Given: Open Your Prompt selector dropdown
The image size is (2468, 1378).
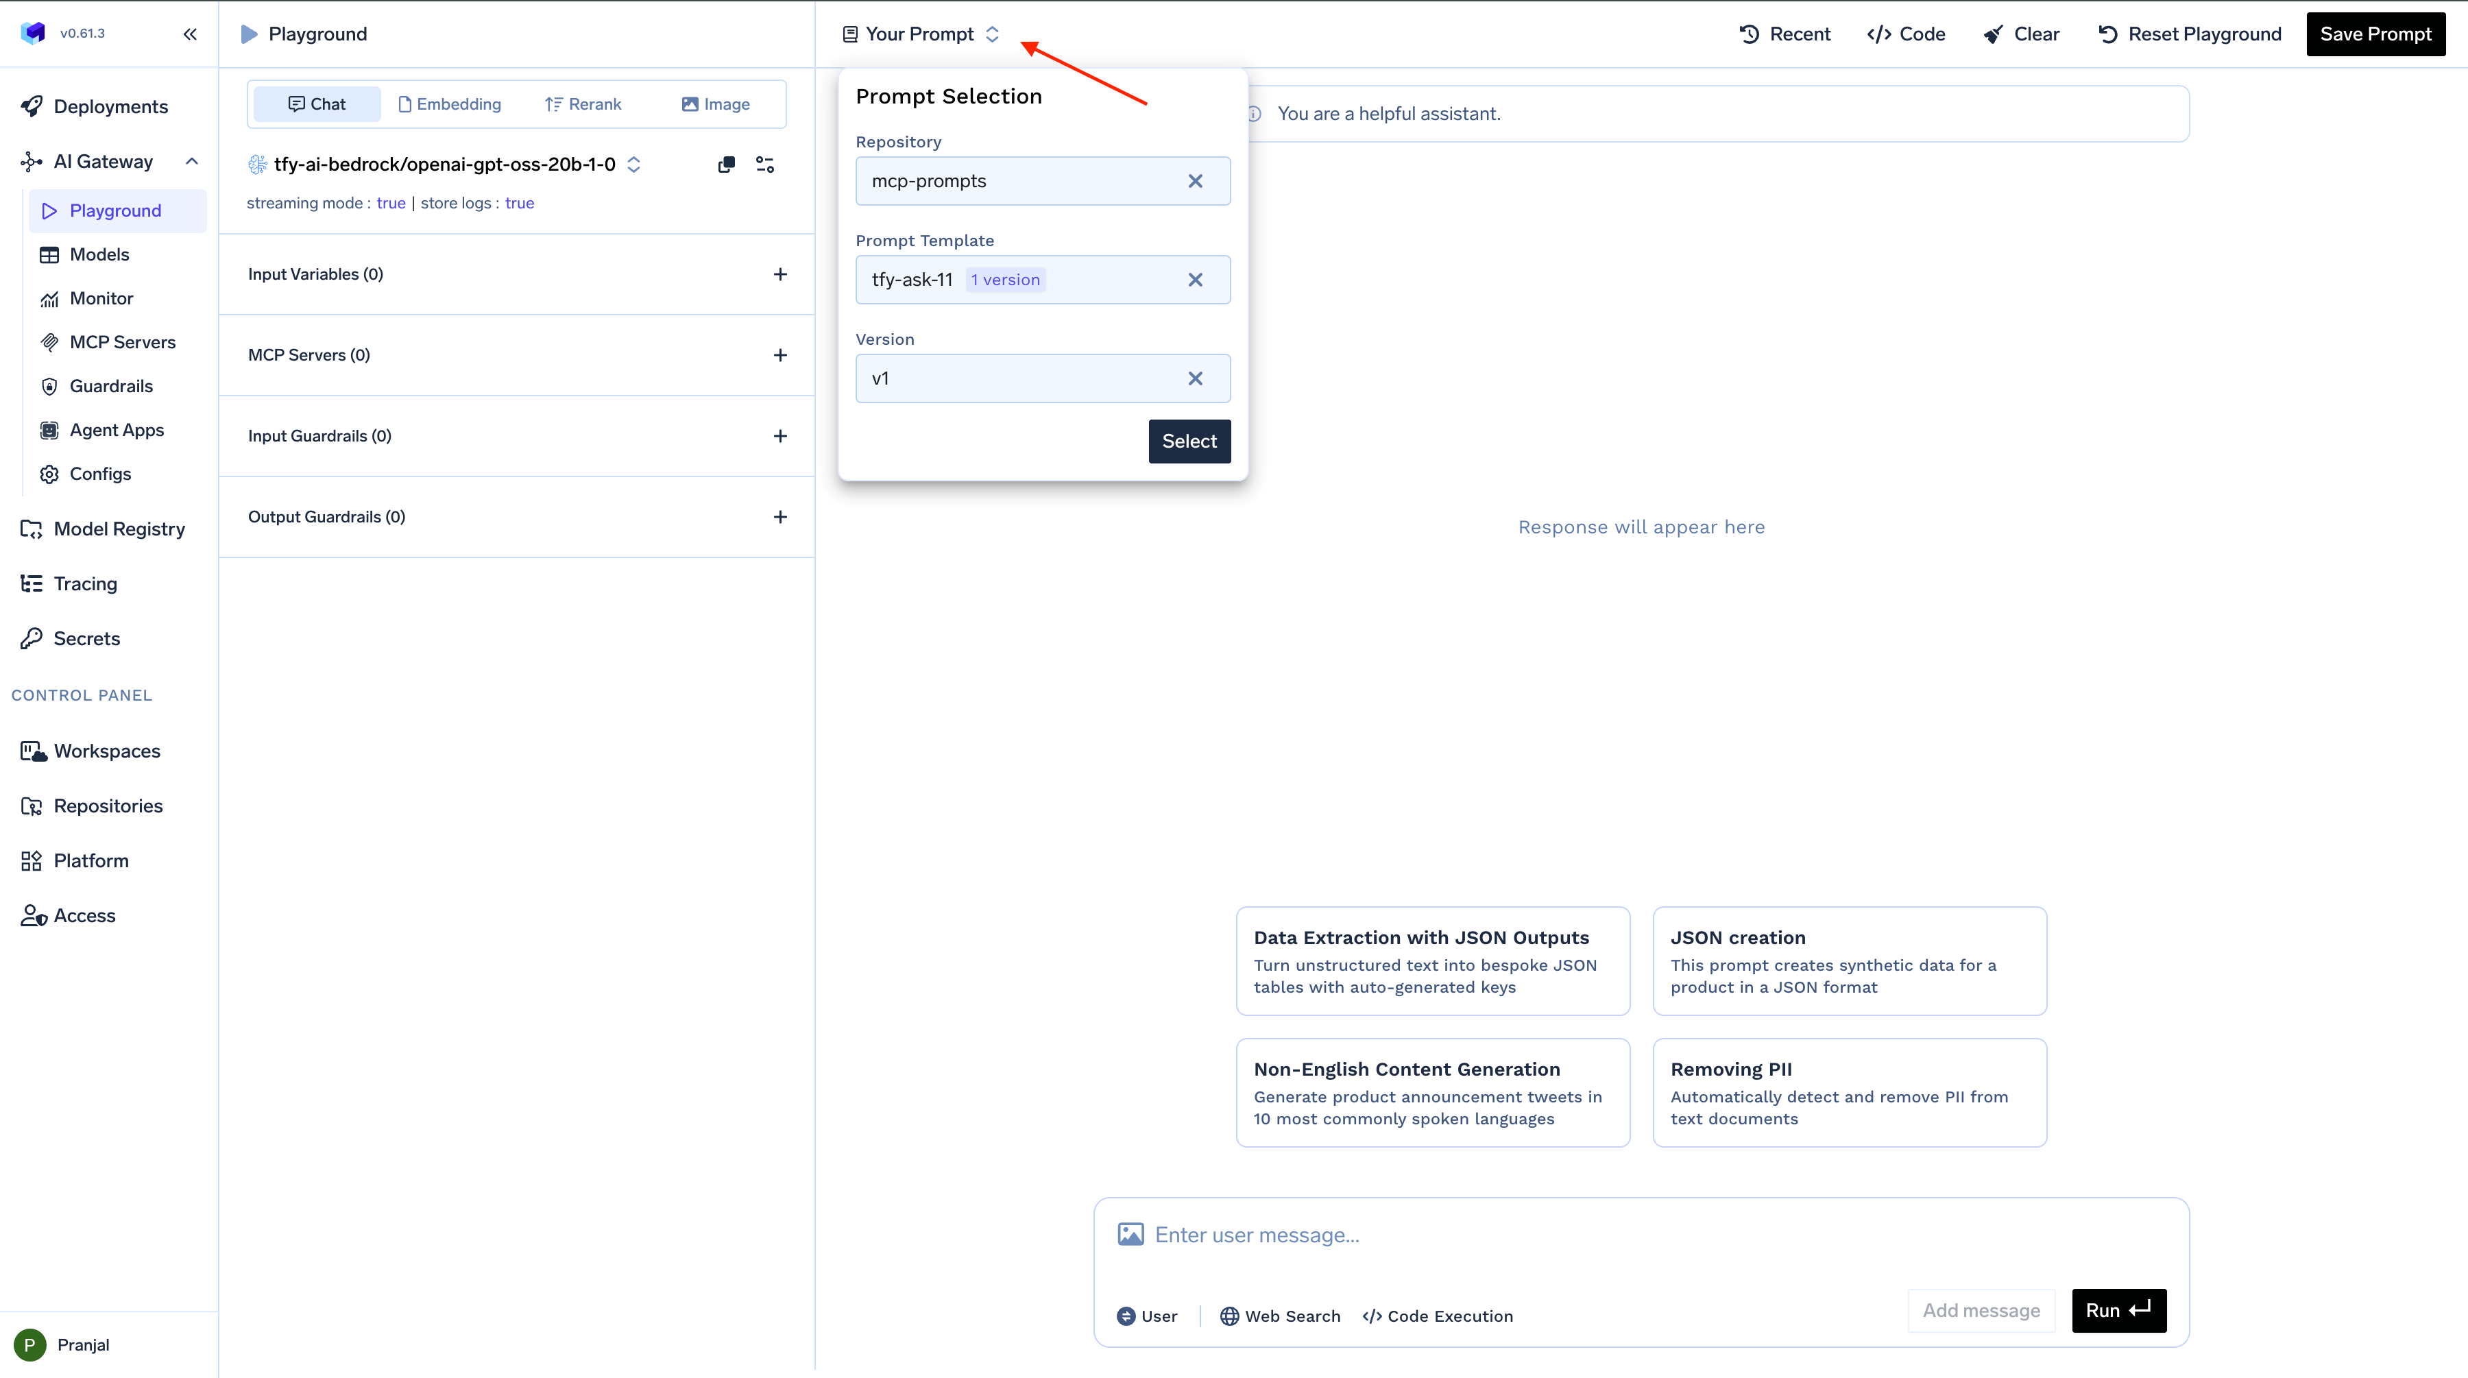Looking at the screenshot, I should point(921,34).
